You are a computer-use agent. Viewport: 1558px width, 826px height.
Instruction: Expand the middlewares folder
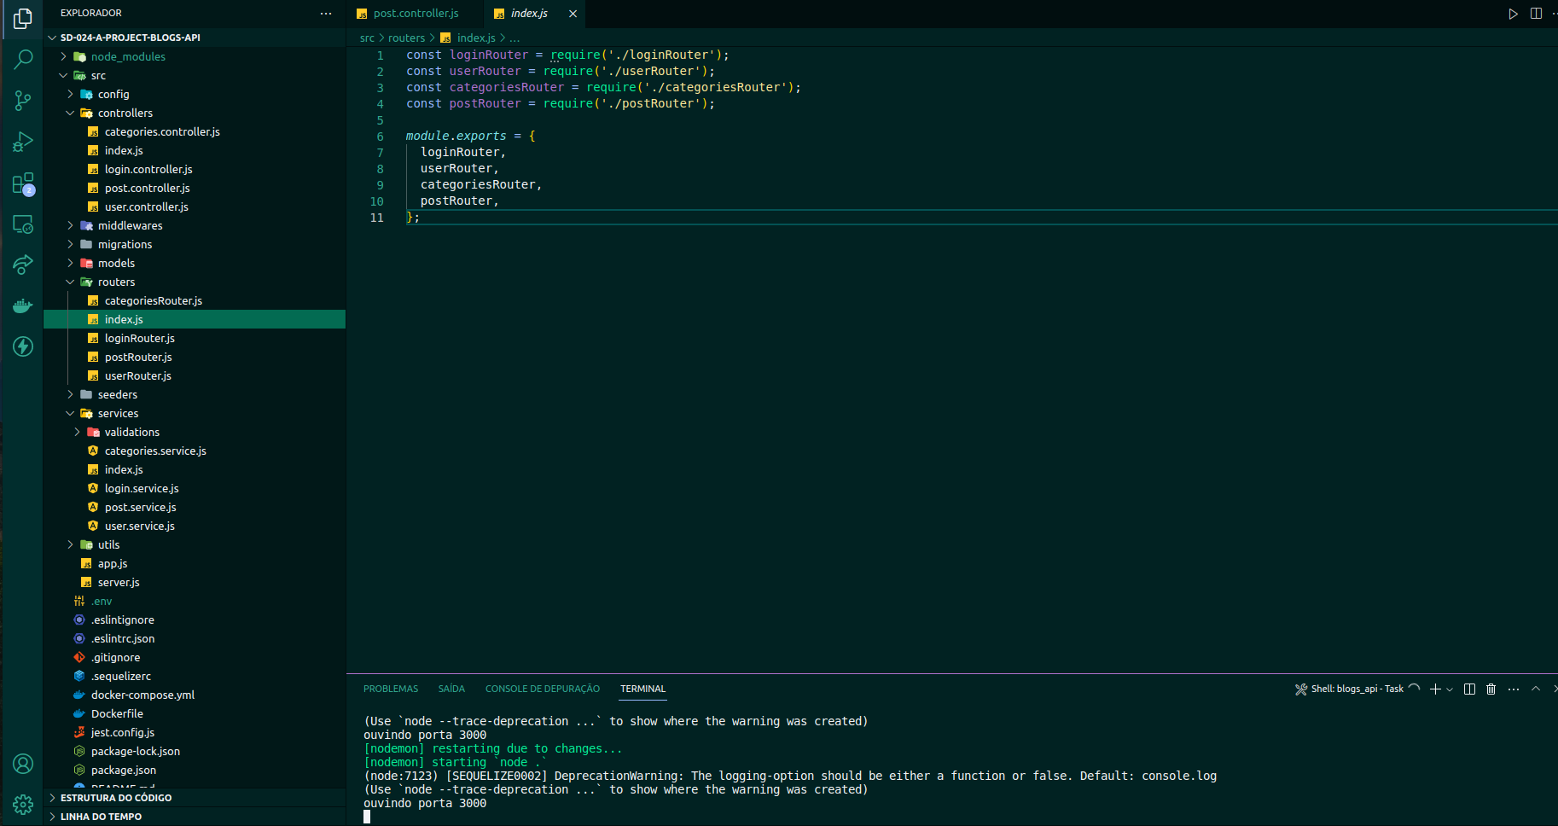[195, 225]
